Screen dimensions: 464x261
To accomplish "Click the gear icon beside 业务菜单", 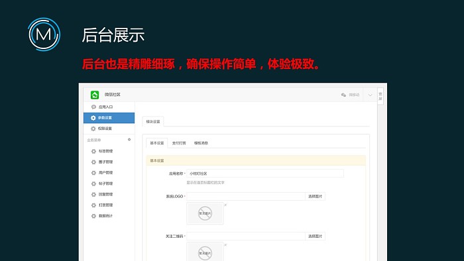I will (129, 140).
